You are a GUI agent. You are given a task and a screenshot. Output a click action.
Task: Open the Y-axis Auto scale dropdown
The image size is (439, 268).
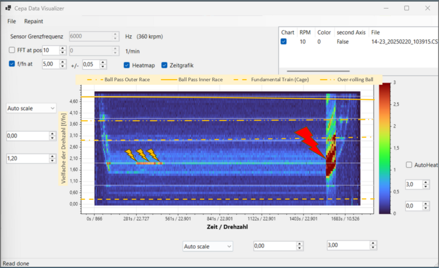(x=31, y=108)
